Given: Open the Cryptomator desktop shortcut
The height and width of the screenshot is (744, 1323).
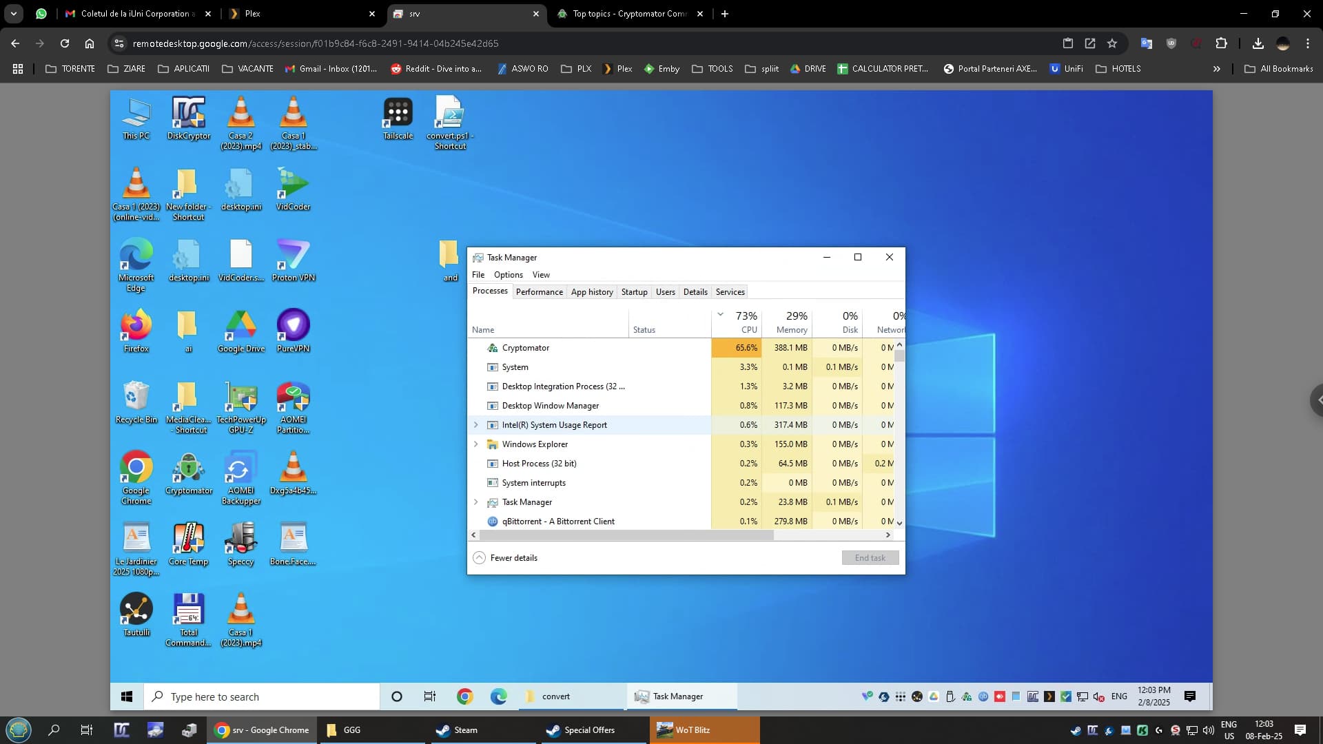Looking at the screenshot, I should coord(188,473).
